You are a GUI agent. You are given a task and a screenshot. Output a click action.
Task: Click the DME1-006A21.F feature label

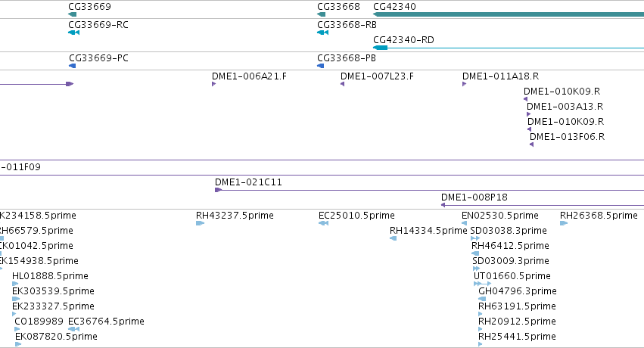[249, 76]
